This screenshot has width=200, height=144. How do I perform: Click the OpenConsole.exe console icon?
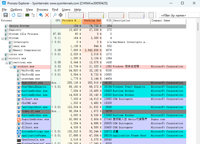coord(19,140)
